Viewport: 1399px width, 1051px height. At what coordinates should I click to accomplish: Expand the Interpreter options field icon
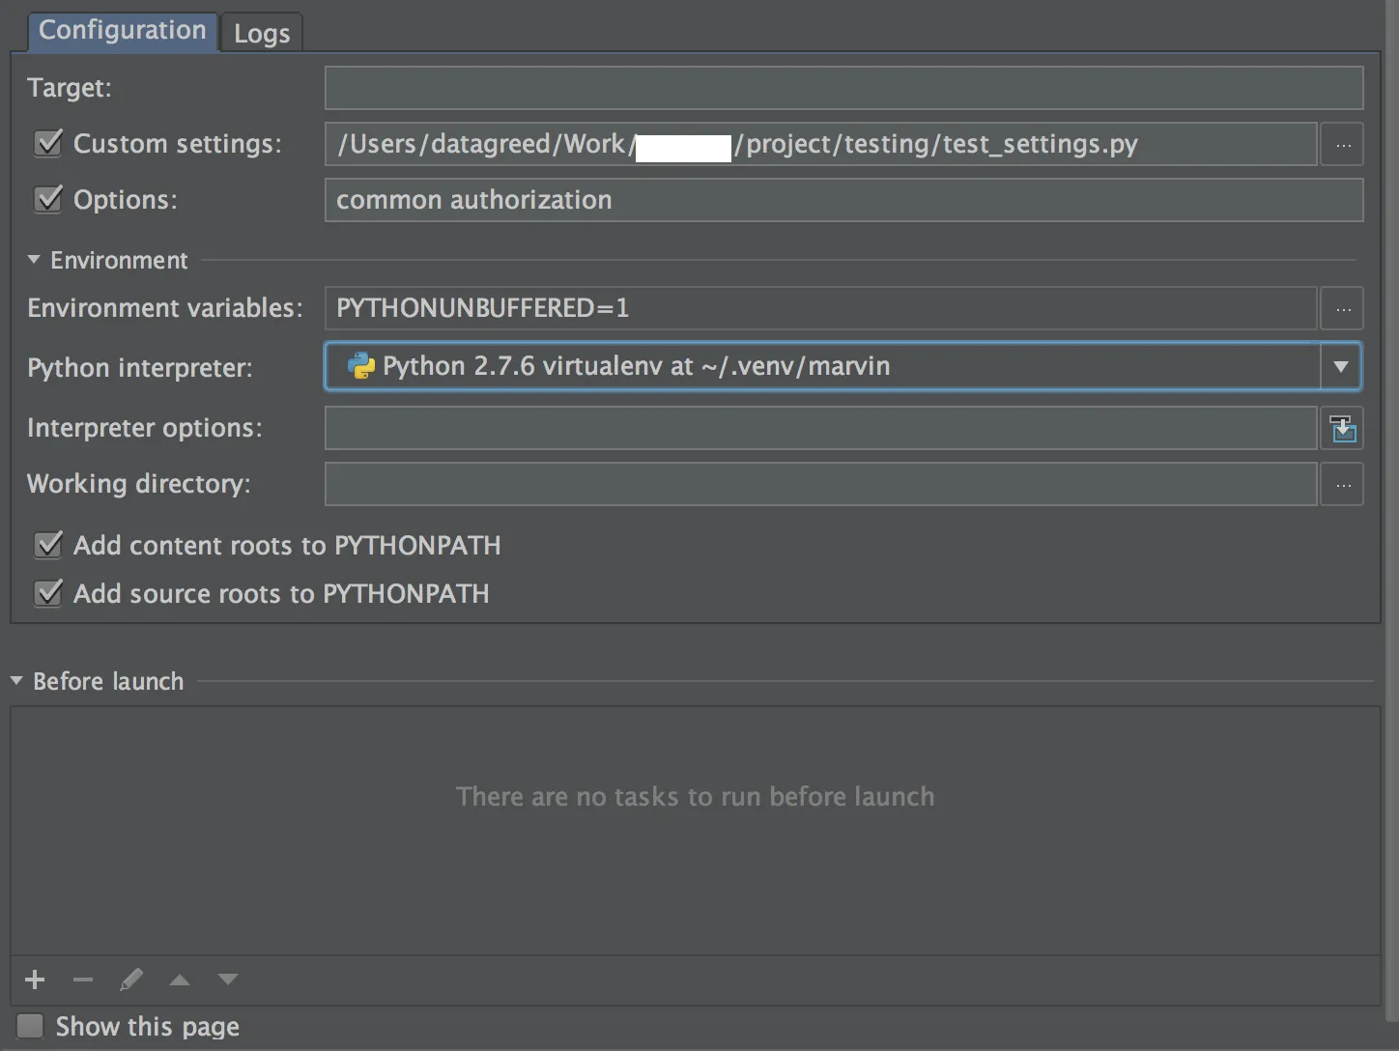[1343, 428]
